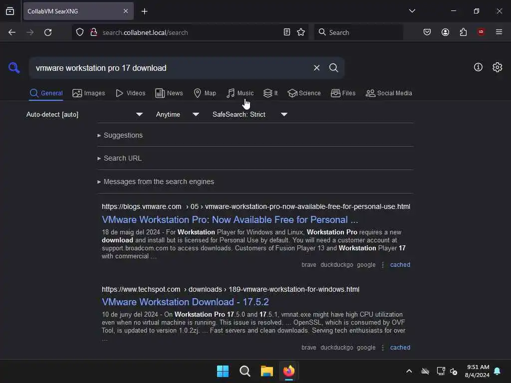Switch to the Map tab
Screen dimensions: 511x383
click(x=205, y=93)
